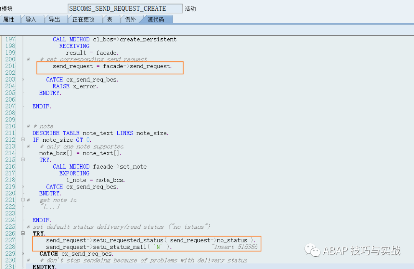Screen dimensions: 414x269
Task: Click the 'result = facade.' line
Action: pyautogui.click(x=92, y=53)
